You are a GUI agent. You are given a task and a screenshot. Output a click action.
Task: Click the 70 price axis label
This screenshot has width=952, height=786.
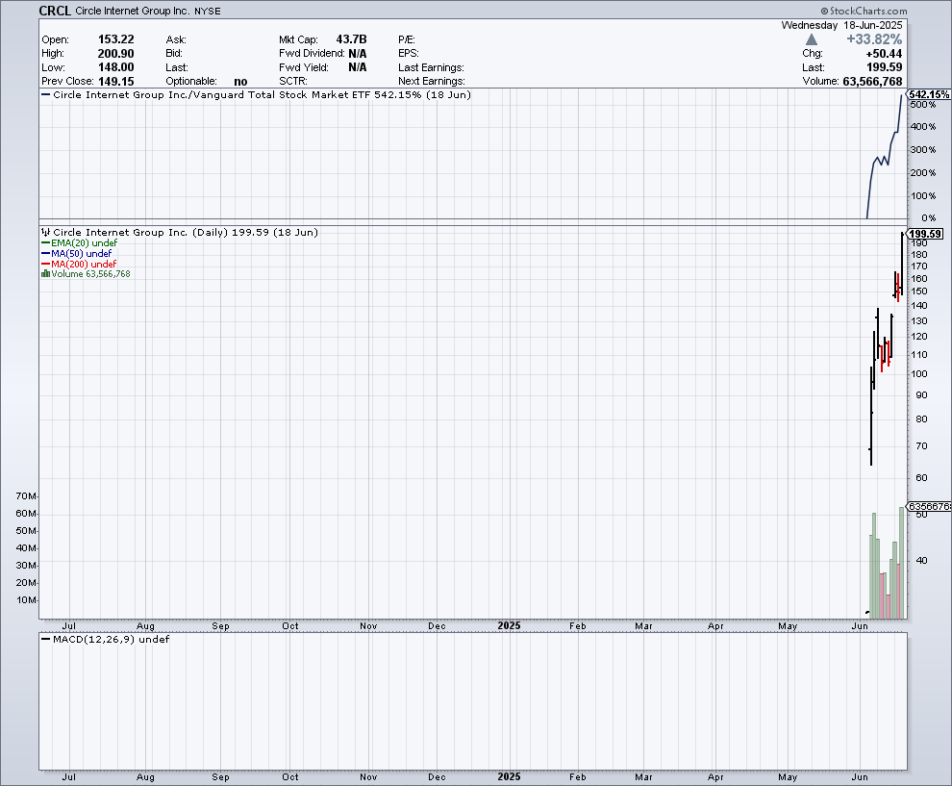(x=921, y=445)
